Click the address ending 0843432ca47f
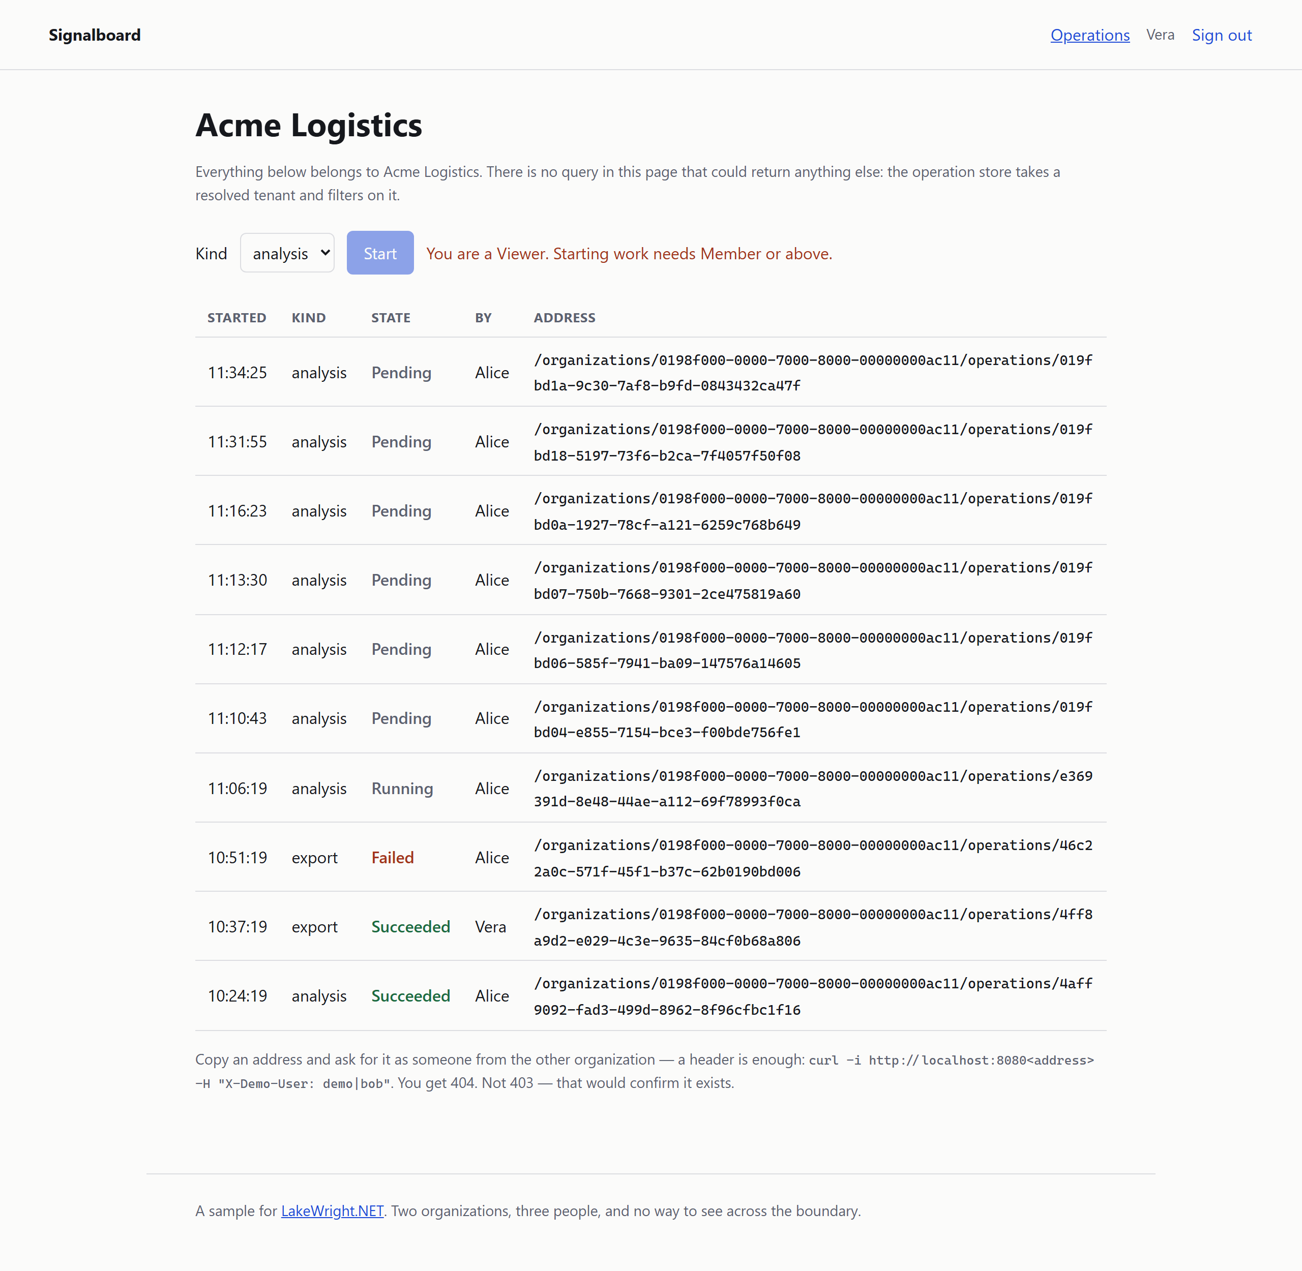Viewport: 1302px width, 1271px height. tap(813, 373)
